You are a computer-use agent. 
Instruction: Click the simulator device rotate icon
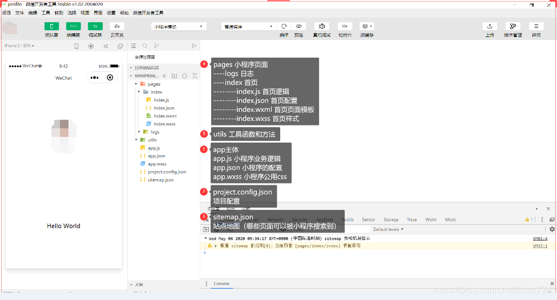tap(76, 46)
